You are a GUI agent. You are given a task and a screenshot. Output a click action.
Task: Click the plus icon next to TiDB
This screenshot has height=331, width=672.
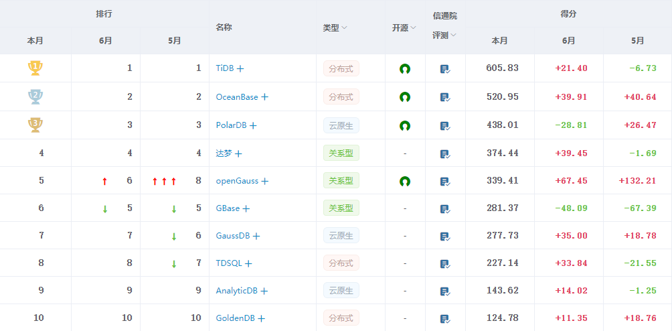[240, 68]
